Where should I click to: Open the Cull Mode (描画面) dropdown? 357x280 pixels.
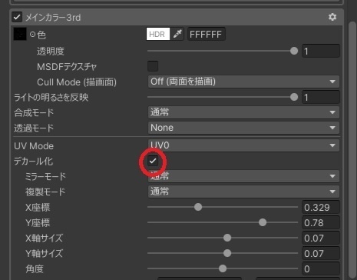243,82
